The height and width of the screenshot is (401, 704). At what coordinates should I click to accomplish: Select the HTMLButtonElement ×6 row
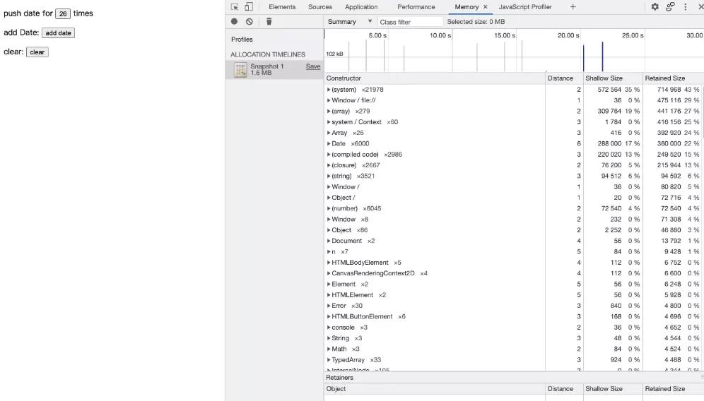[x=514, y=317]
